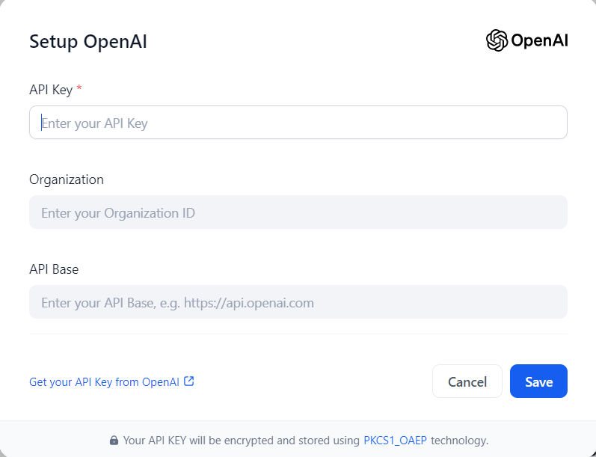Click the 'Your API KEY will be encrypted' text

pos(241,440)
